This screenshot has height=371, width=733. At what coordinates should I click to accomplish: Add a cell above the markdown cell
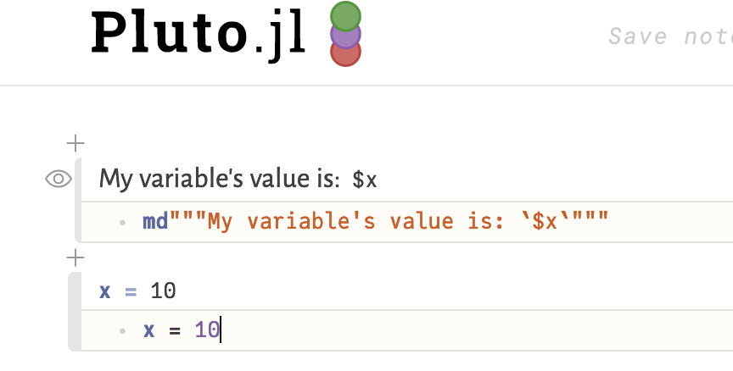[x=76, y=142]
